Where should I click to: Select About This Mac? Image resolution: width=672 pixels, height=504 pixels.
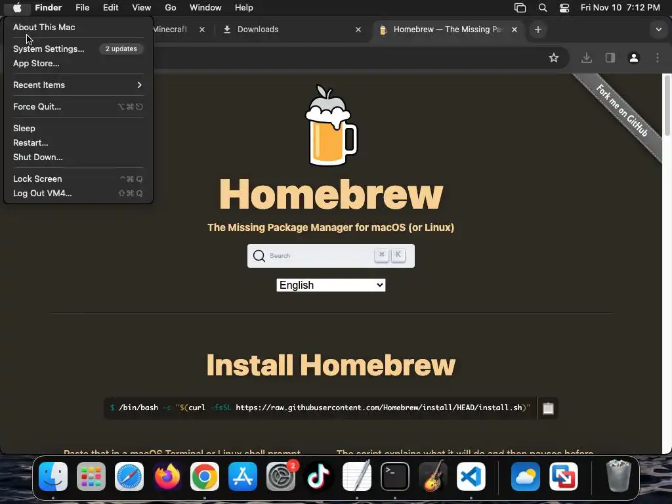(44, 27)
